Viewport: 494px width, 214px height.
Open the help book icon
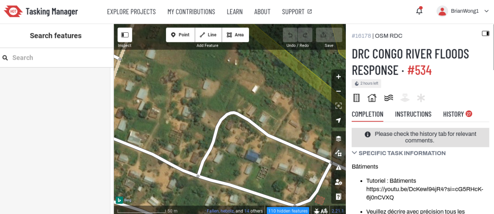click(x=338, y=197)
